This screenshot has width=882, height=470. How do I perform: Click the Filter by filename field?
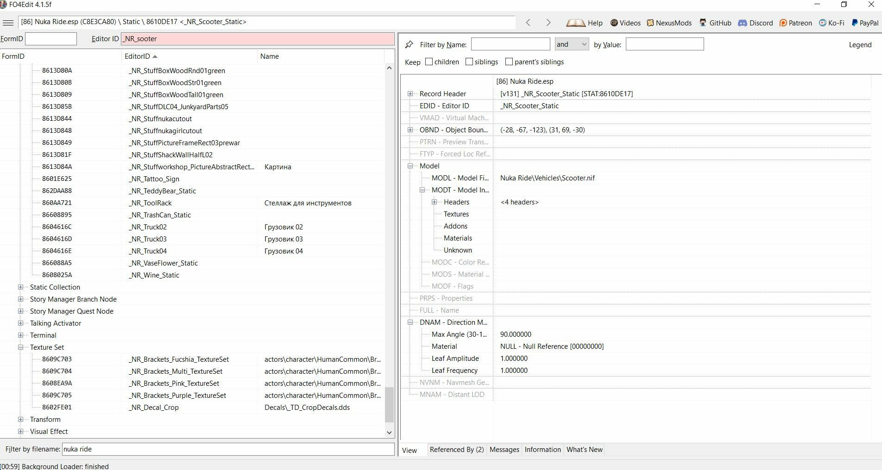(x=228, y=449)
